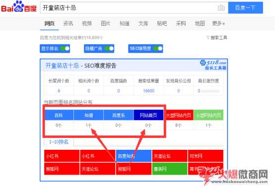Click the green 童装网 ranking tile
This screenshot has width=275, height=186.
pyautogui.click(x=170, y=169)
